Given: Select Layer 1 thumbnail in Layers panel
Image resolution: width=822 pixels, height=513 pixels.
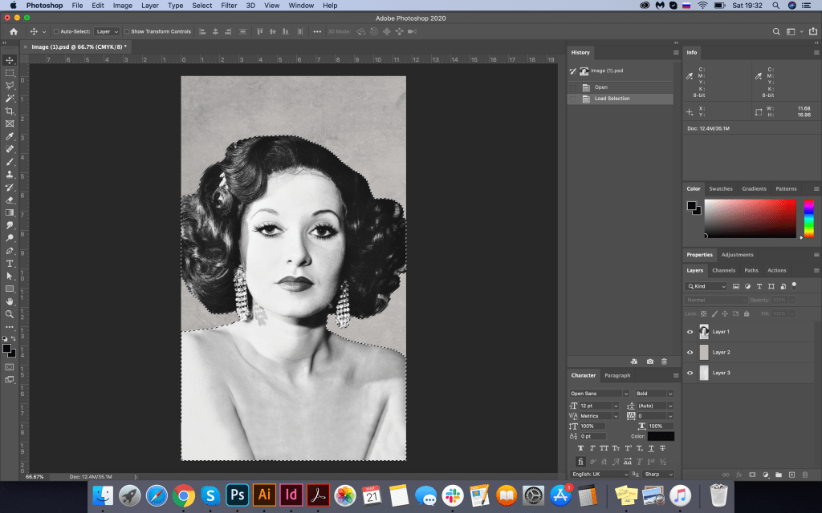Looking at the screenshot, I should [704, 331].
